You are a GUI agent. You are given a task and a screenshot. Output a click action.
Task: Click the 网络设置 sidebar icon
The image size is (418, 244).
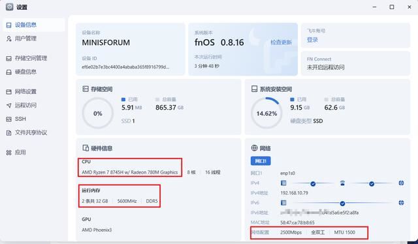[x=8, y=91]
